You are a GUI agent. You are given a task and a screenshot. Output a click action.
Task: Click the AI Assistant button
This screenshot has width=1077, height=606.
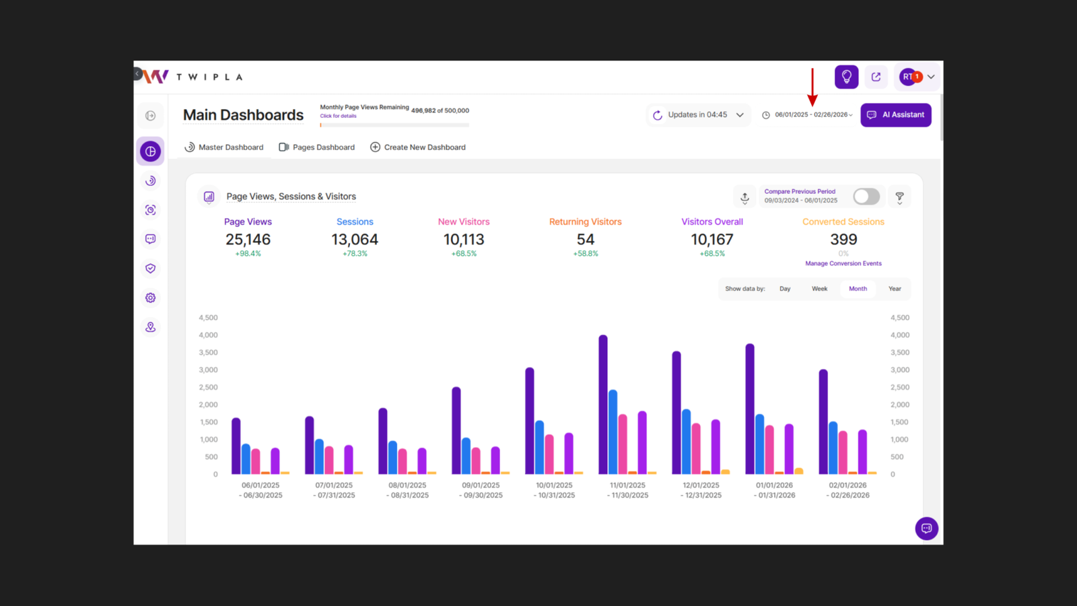(895, 114)
